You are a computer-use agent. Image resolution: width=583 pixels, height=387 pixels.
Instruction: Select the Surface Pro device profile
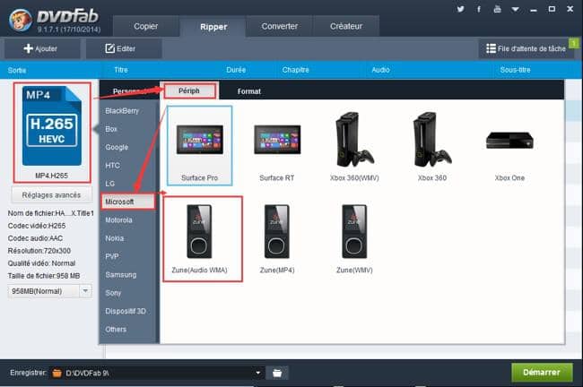click(x=200, y=146)
